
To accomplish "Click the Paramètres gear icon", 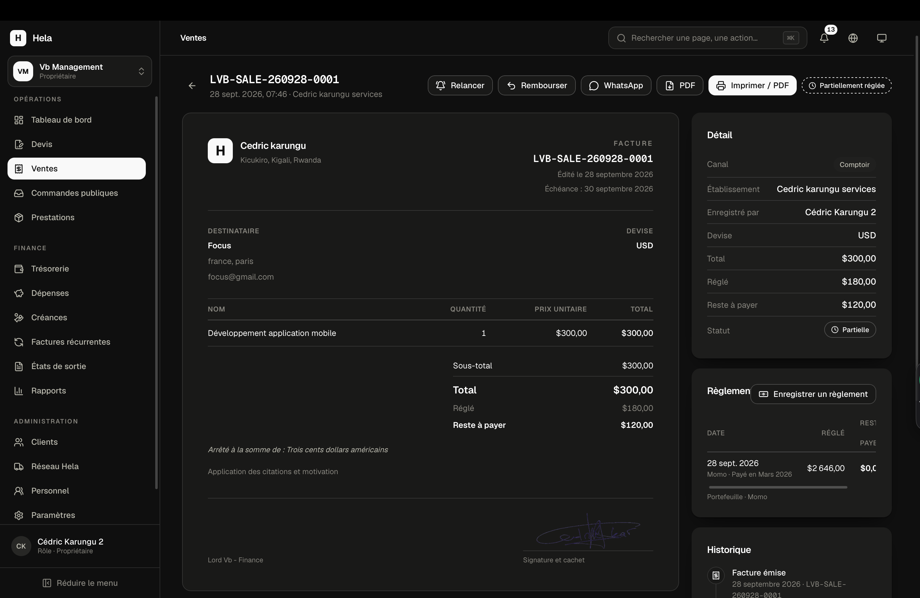I will click(x=18, y=515).
